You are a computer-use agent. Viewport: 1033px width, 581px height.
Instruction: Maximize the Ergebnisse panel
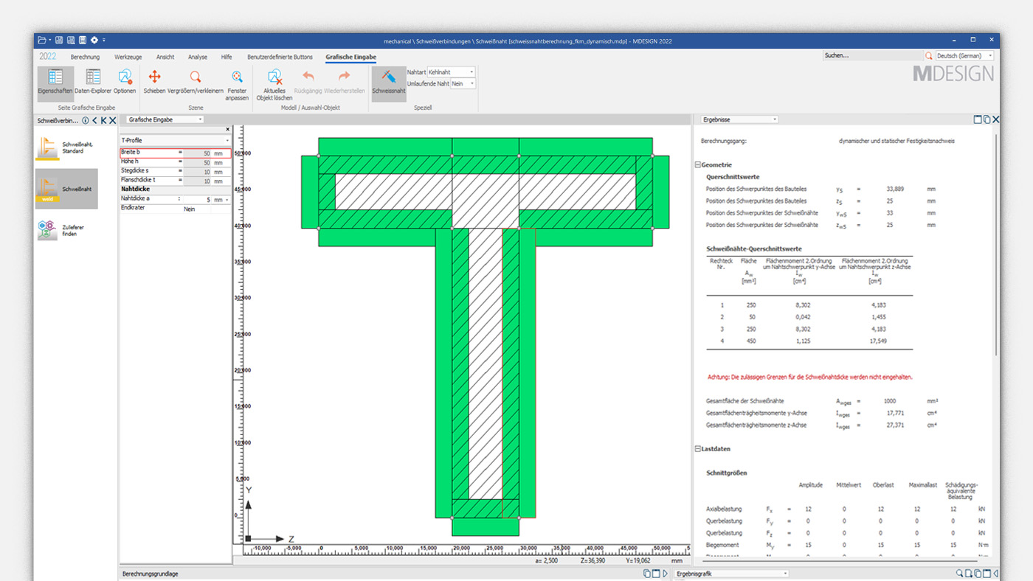click(978, 119)
